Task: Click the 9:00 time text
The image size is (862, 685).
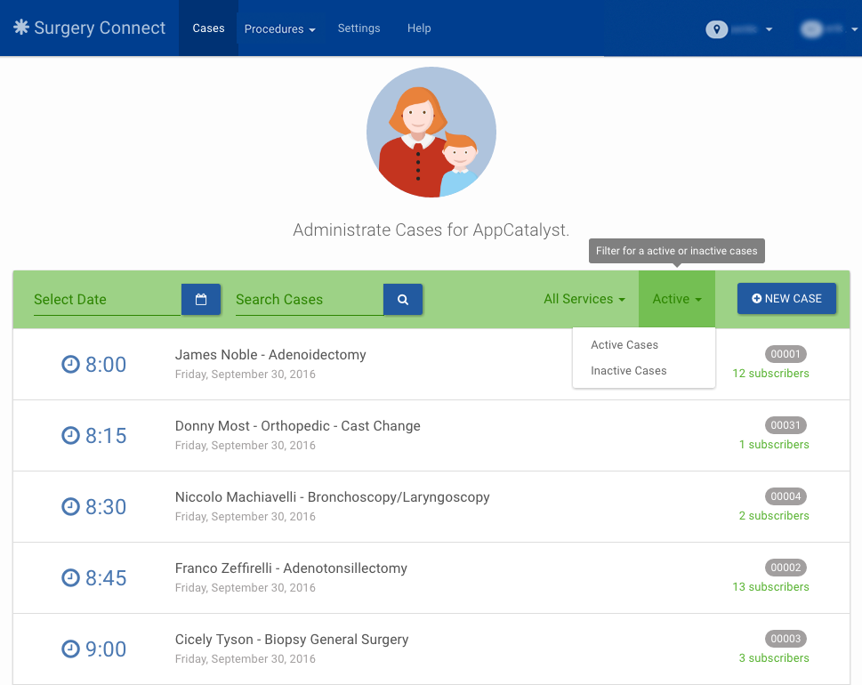Action: tap(106, 649)
